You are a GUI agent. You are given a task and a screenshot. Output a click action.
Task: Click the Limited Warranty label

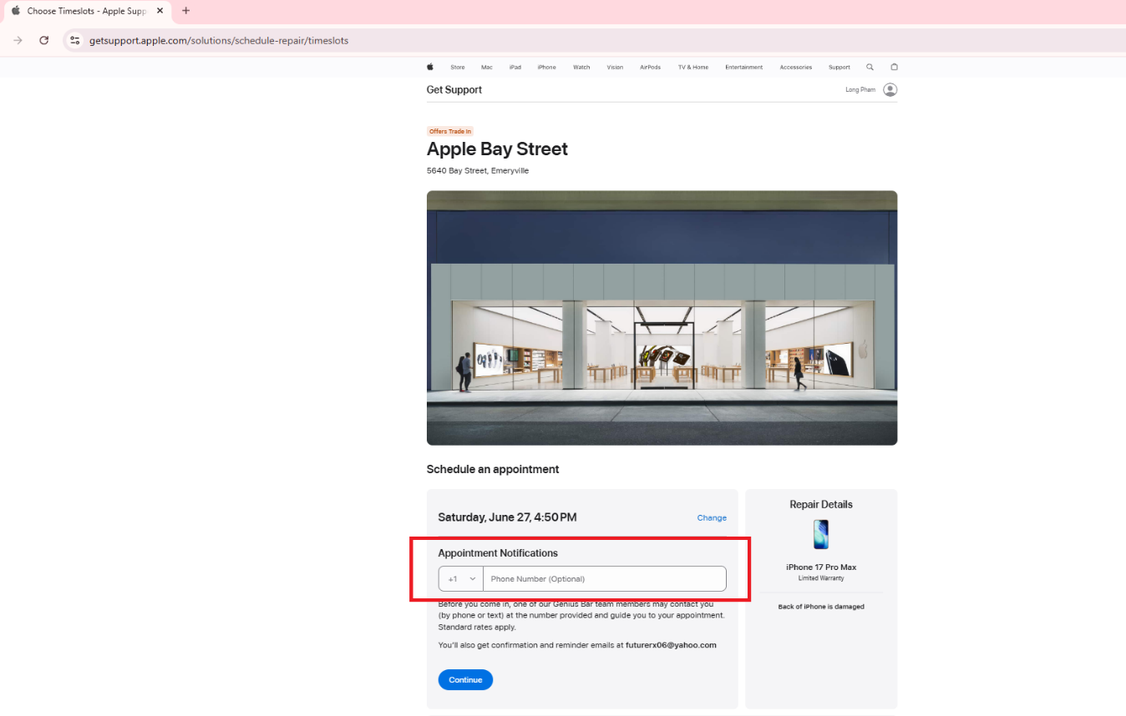tap(821, 578)
